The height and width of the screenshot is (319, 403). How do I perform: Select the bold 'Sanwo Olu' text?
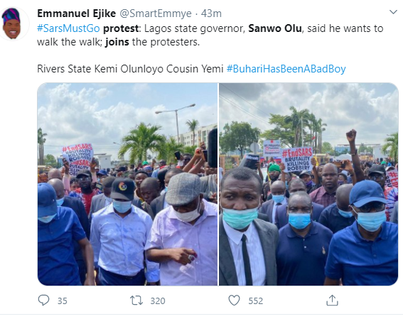click(x=275, y=28)
